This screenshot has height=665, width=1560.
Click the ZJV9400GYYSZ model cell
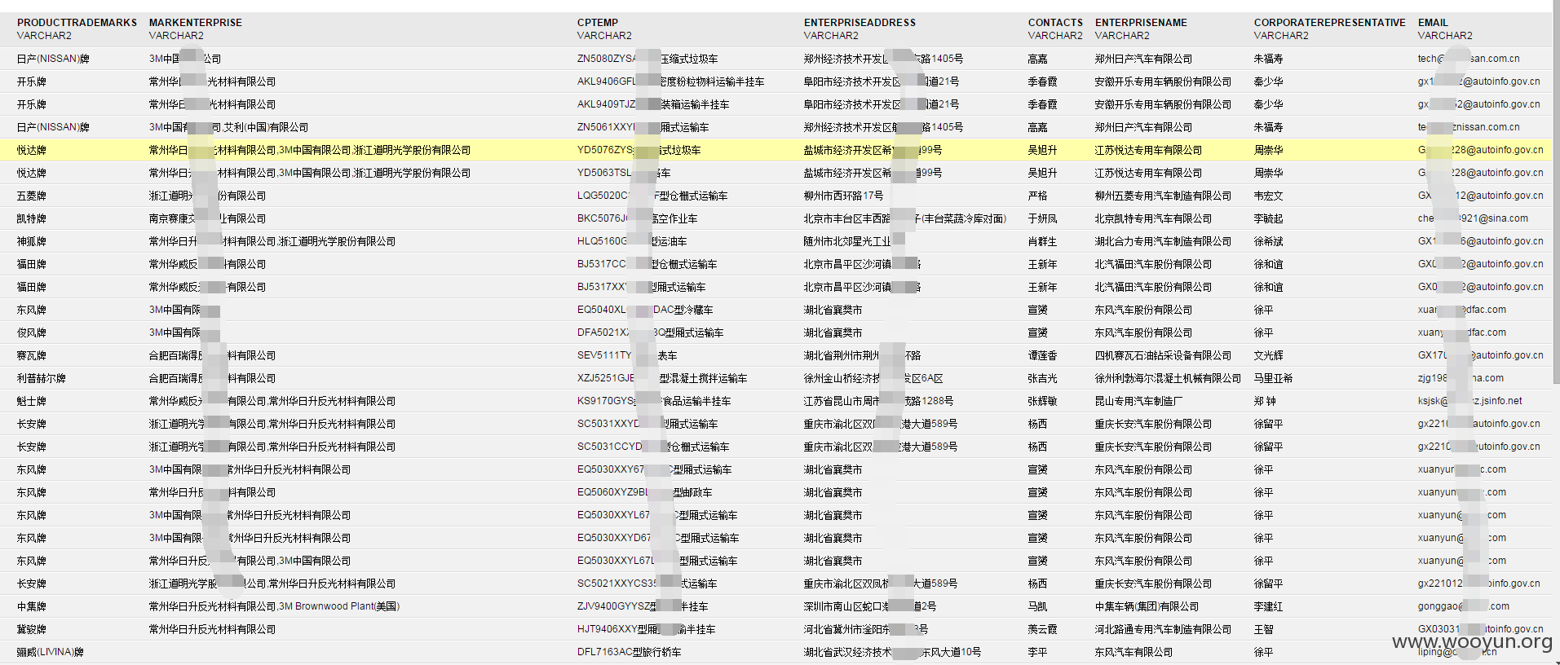643,606
